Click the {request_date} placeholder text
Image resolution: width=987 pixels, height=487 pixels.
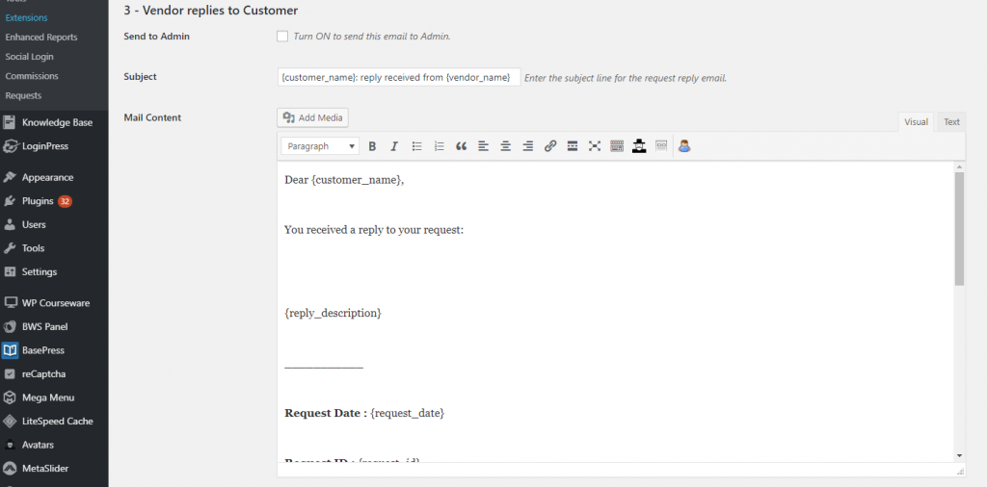pyautogui.click(x=408, y=414)
